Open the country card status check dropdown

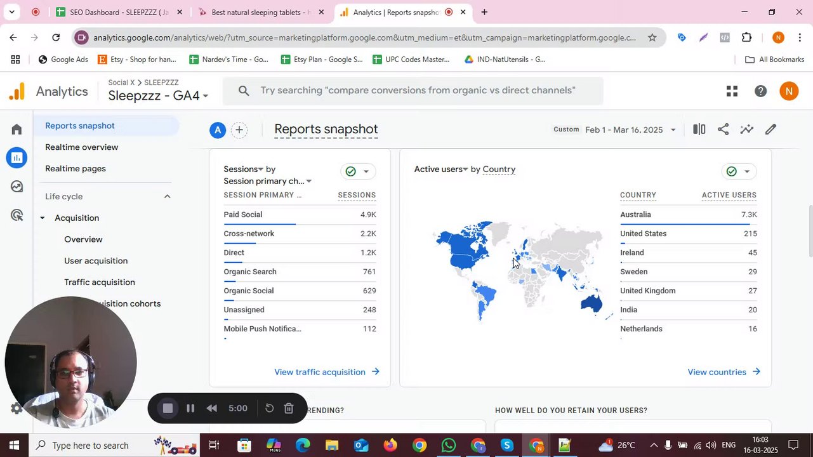pos(739,171)
